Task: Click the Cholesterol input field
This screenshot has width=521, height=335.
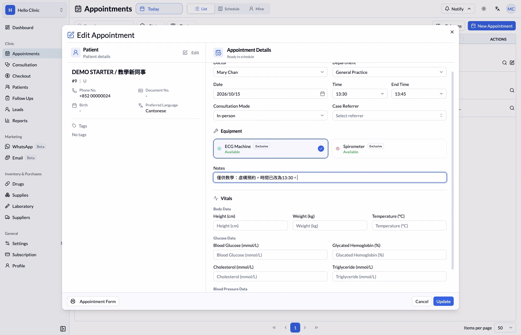Action: tap(270, 276)
